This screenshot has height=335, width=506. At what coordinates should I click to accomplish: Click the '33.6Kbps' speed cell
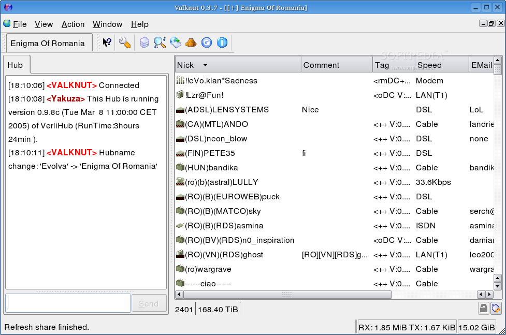click(x=433, y=182)
